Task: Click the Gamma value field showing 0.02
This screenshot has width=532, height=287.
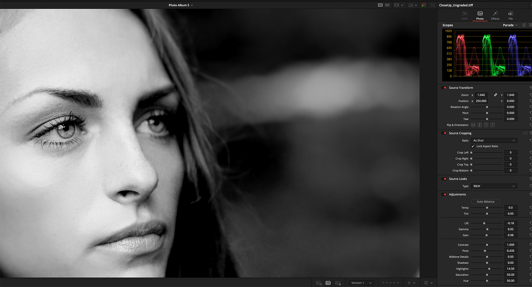Action: click(x=511, y=229)
